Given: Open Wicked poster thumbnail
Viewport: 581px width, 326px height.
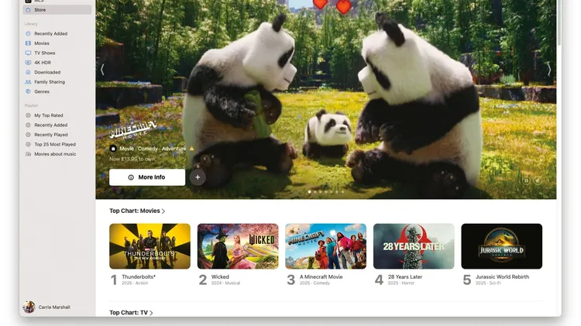Looking at the screenshot, I should [x=238, y=246].
